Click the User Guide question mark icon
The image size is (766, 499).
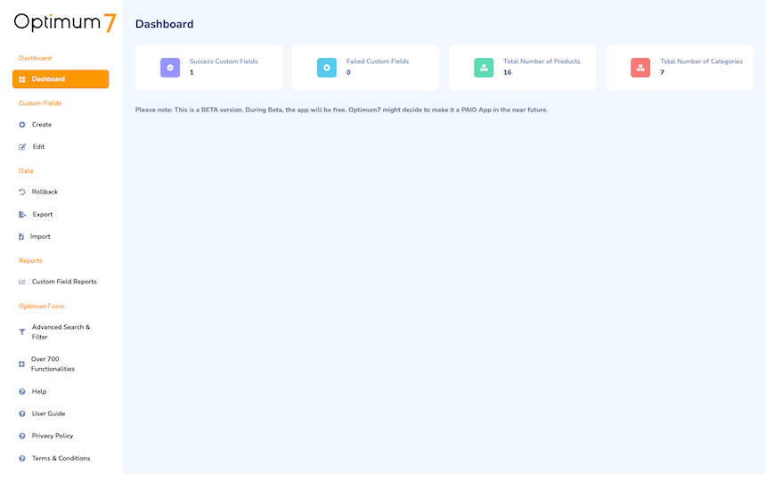[x=22, y=414]
